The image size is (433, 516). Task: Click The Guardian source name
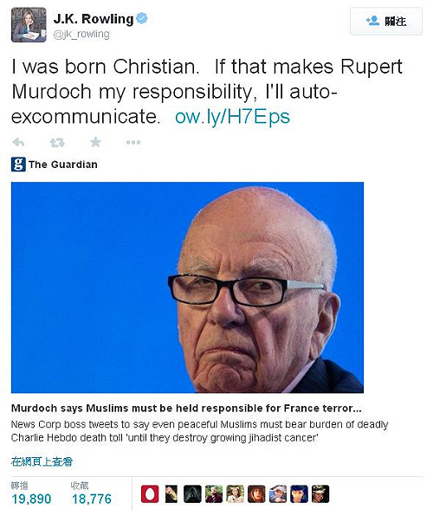pyautogui.click(x=63, y=164)
